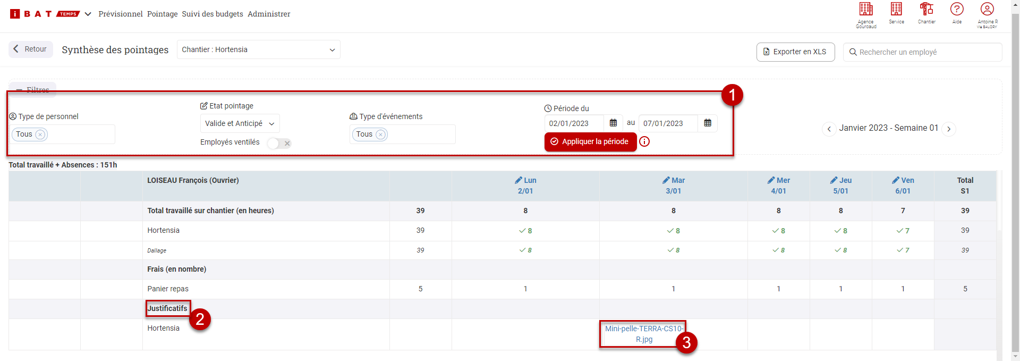The image size is (1020, 361).
Task: Toggle the Employés ventilés switch
Action: (x=279, y=143)
